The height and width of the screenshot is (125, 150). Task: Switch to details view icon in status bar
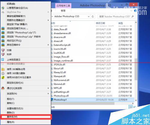130,107
